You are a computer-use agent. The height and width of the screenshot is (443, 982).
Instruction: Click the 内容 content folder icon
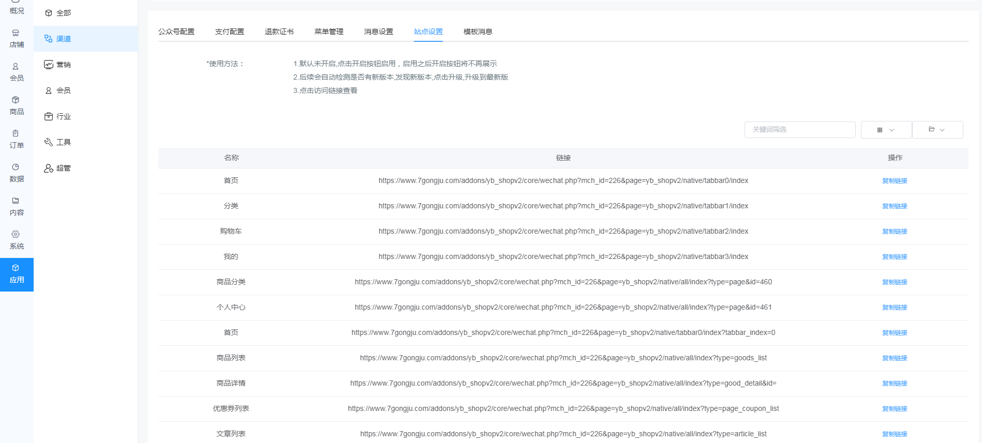[x=16, y=201]
